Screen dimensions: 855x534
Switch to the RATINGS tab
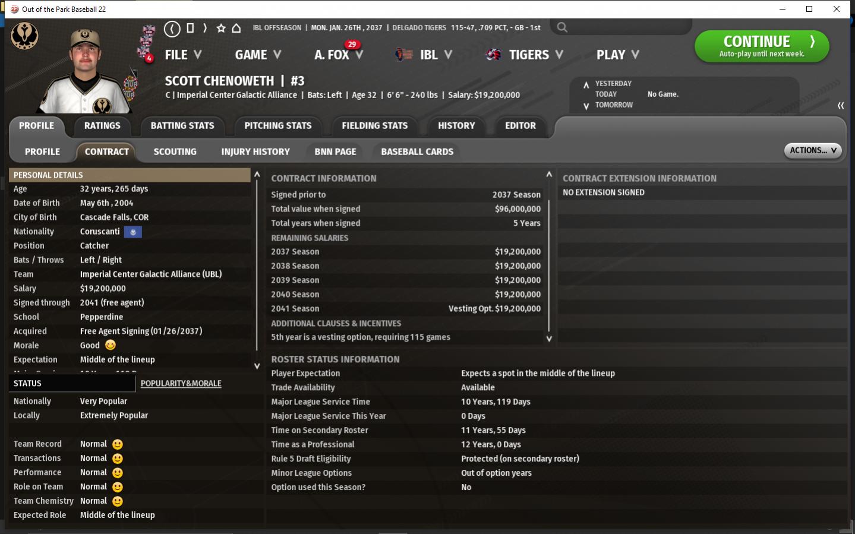pos(102,126)
